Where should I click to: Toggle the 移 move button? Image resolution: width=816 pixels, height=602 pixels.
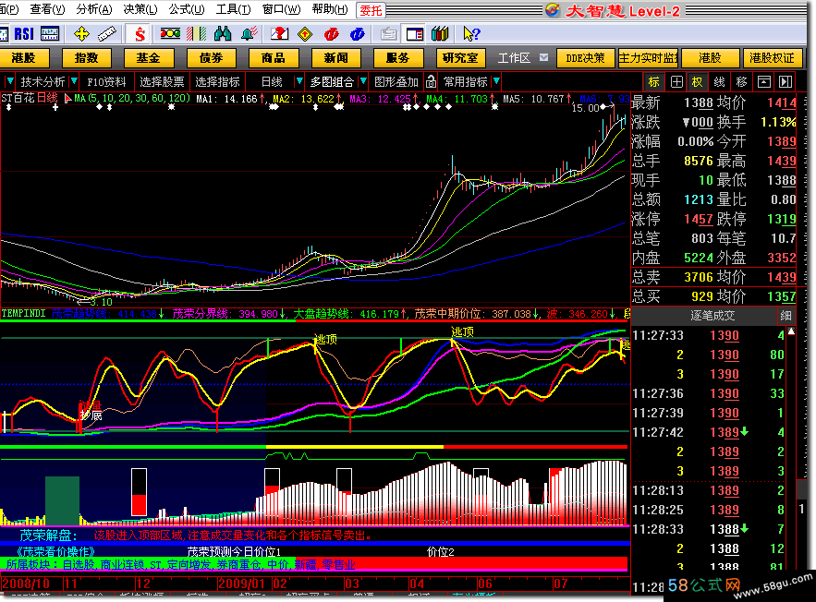point(741,81)
